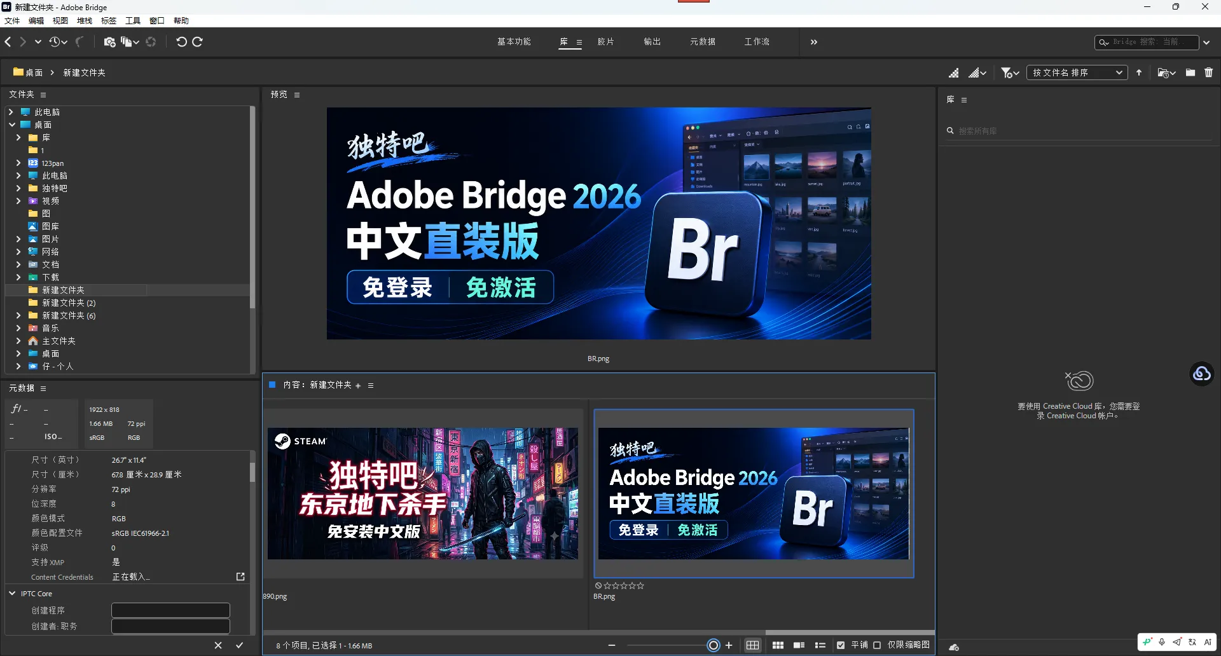Screen dimensions: 1221x656
Task: Apply metadata changes checkmark icon
Action: [x=240, y=645]
